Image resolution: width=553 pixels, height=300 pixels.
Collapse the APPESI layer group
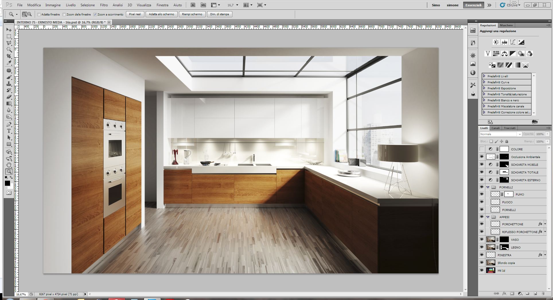[x=488, y=217]
